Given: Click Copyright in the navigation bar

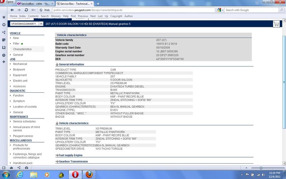Looking at the screenshot, I should coord(116,16).
